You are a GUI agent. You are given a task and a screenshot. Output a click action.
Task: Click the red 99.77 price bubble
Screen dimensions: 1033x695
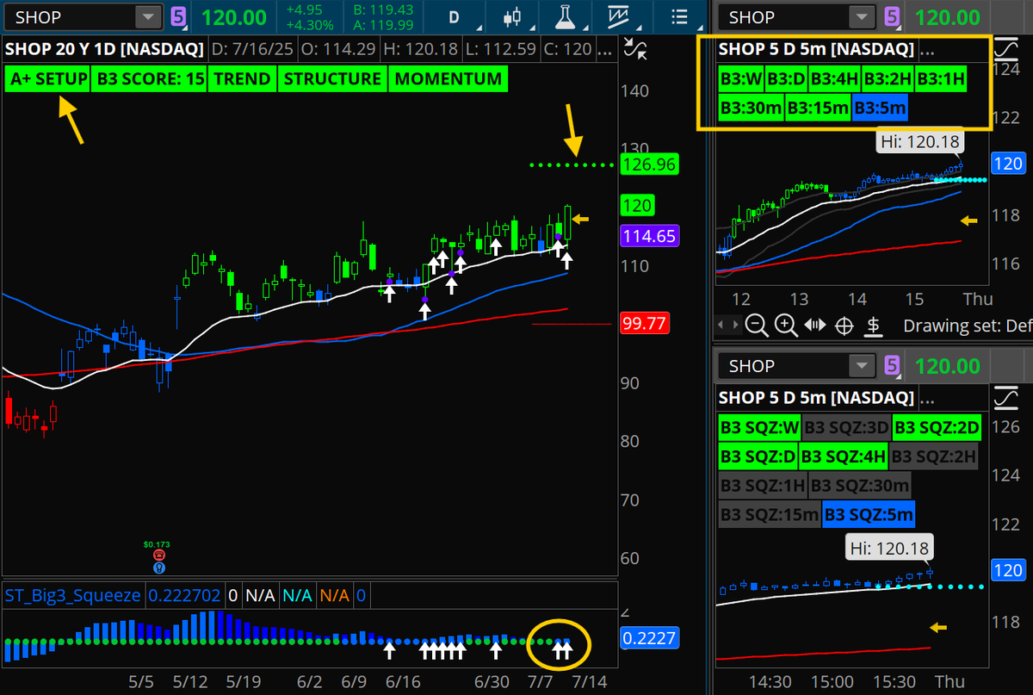[644, 324]
